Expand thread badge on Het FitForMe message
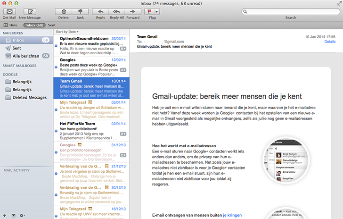 [123, 134]
